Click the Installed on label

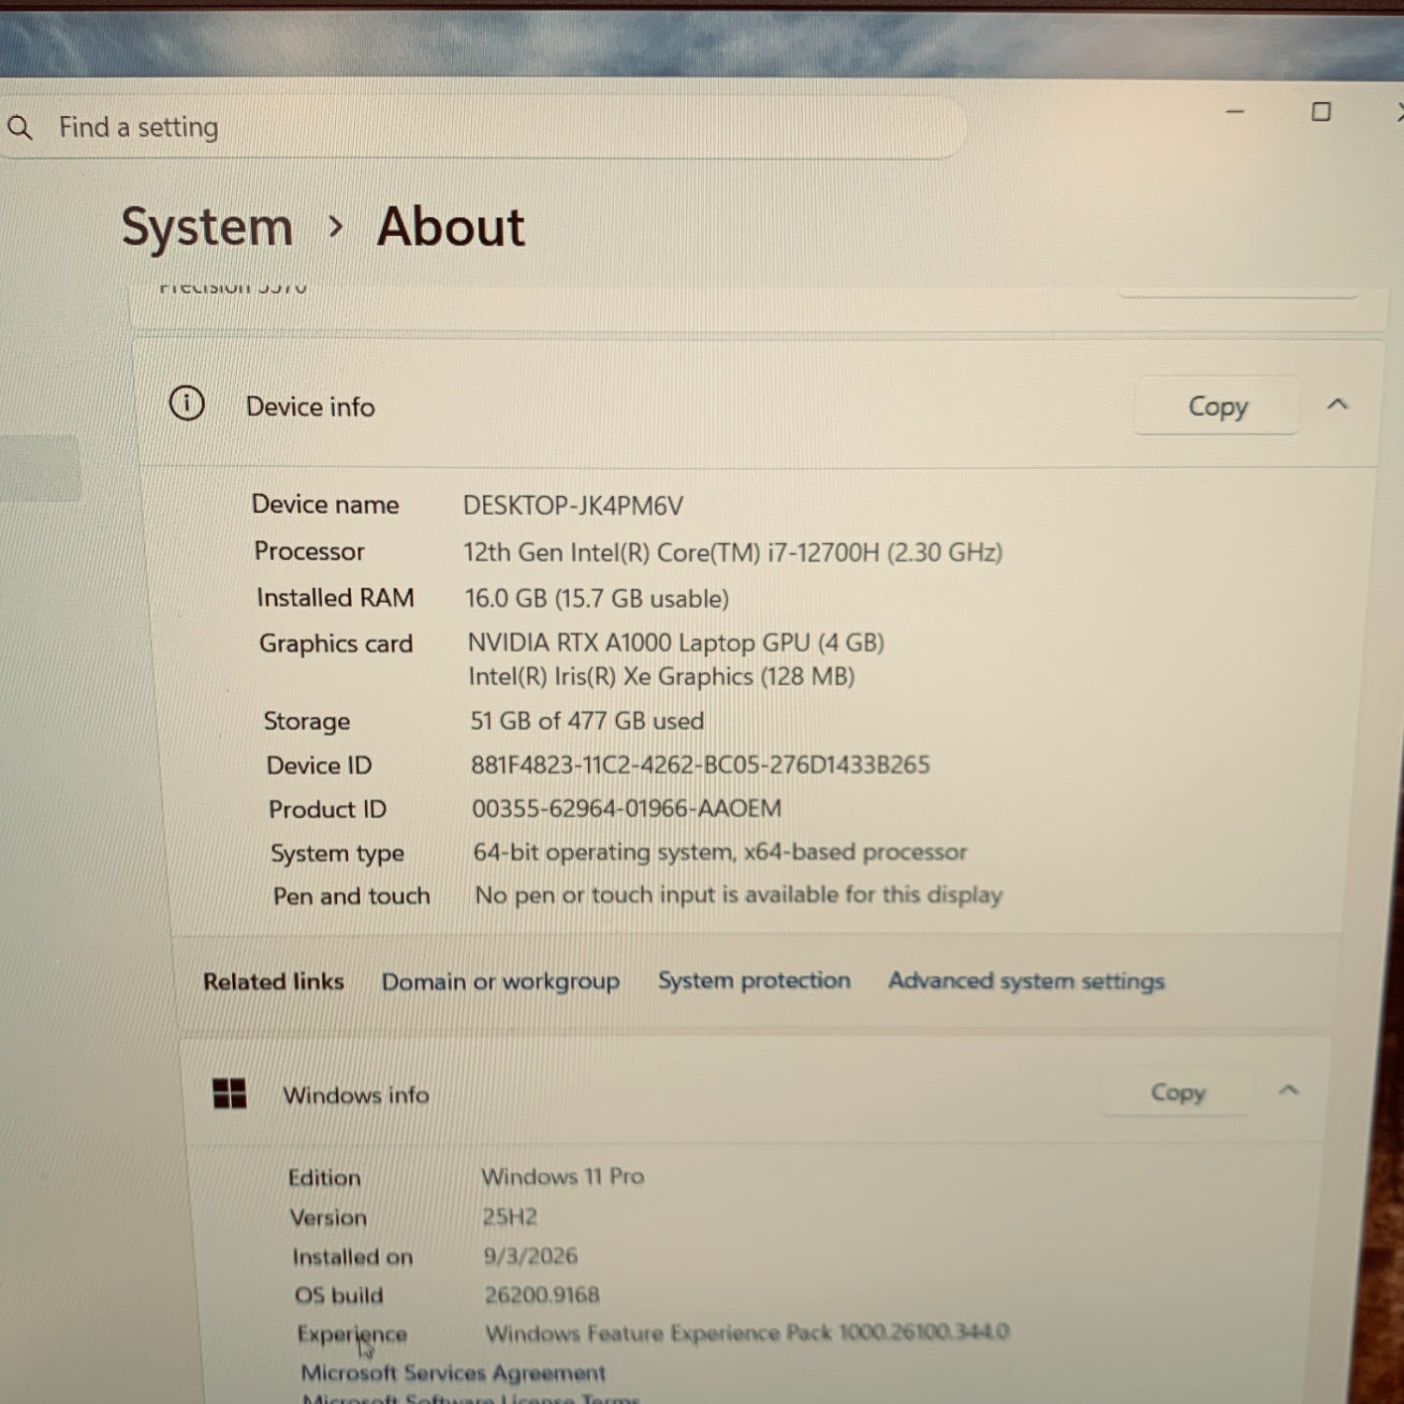352,1257
